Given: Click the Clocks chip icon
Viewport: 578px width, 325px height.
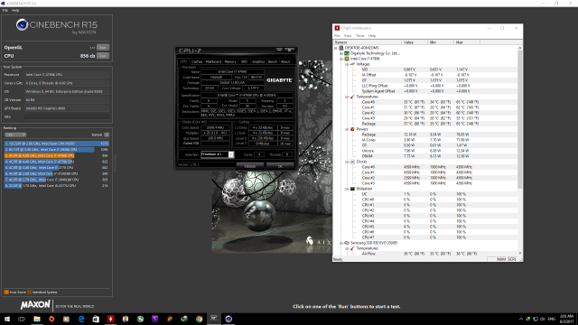Looking at the screenshot, I should click(352, 162).
